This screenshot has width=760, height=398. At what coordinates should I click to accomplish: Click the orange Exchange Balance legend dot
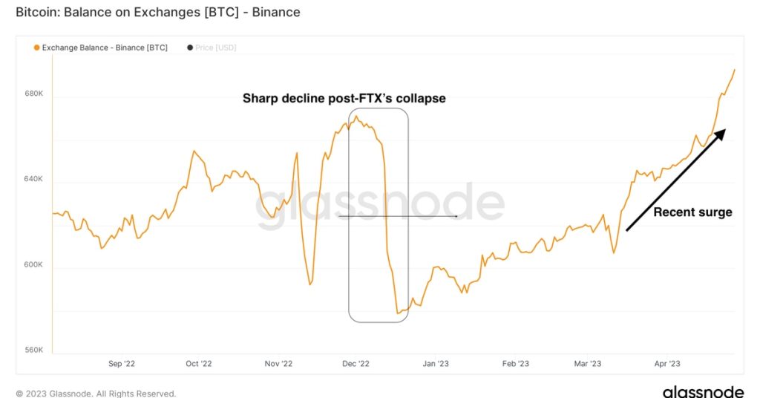[x=36, y=48]
